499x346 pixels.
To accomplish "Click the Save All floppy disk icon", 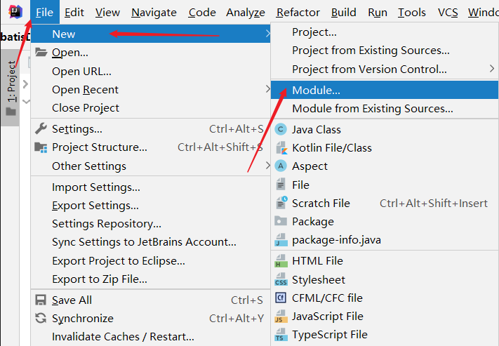I will coord(41,300).
